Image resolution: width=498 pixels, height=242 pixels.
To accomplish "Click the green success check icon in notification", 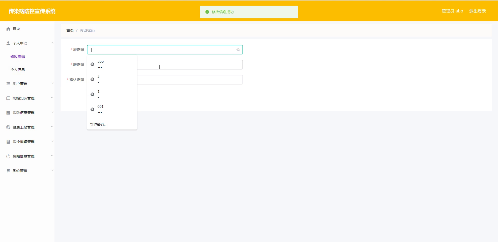I will pyautogui.click(x=207, y=12).
